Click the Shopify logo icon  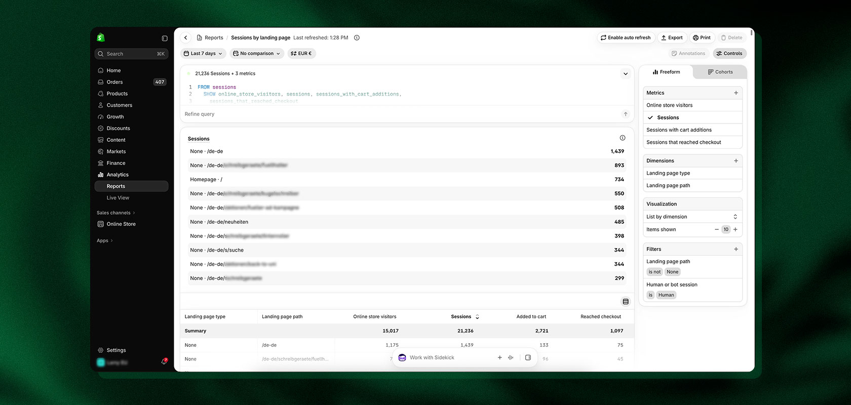[x=101, y=37]
